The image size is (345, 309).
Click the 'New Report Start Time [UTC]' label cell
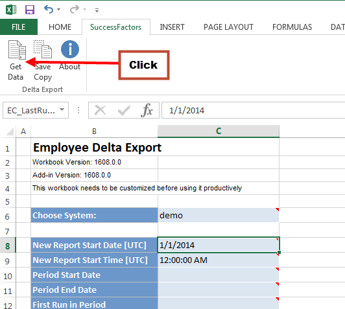click(95, 260)
